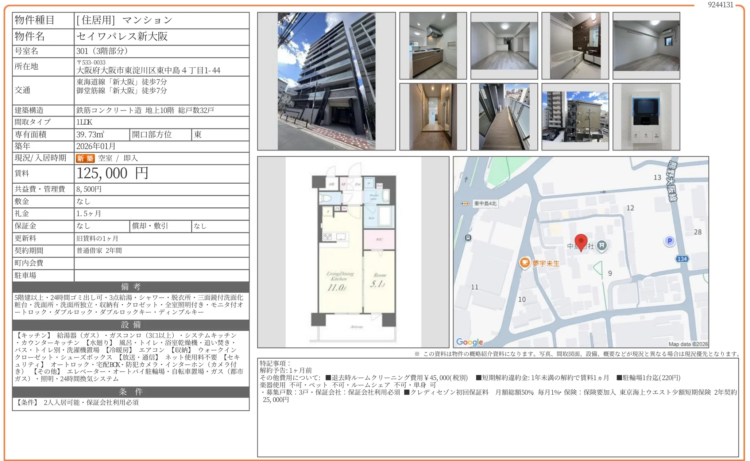Screen dimensions: 750x461
Task: Select the parking "P" marker on the map
Action: point(670,241)
